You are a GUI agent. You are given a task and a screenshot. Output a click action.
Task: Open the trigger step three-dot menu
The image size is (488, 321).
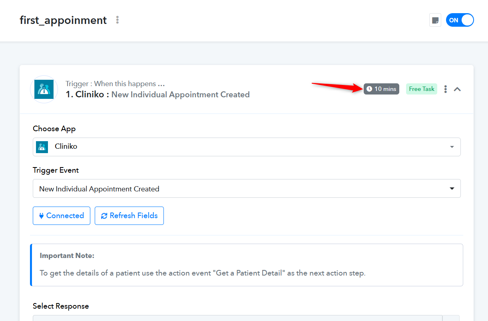click(x=446, y=89)
